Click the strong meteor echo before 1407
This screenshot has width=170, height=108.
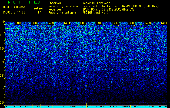[112, 85]
